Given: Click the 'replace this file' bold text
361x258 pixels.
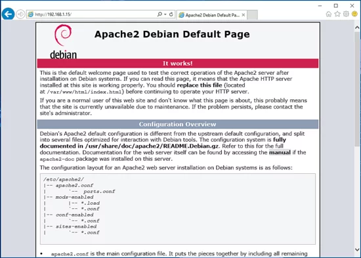Looking at the screenshot, I should pos(200,85).
